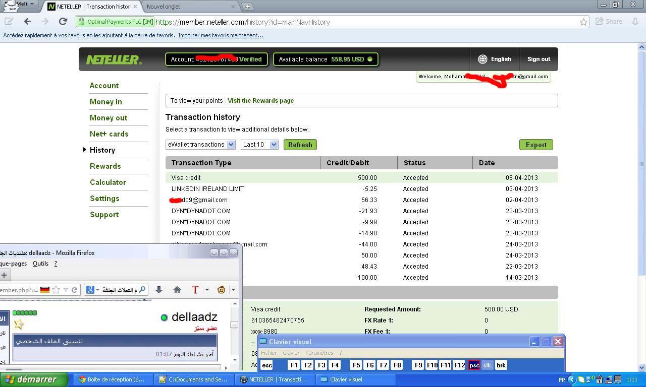Click F5 key on virtual keyboard
Viewport: 646px width, 387px height.
(356, 365)
